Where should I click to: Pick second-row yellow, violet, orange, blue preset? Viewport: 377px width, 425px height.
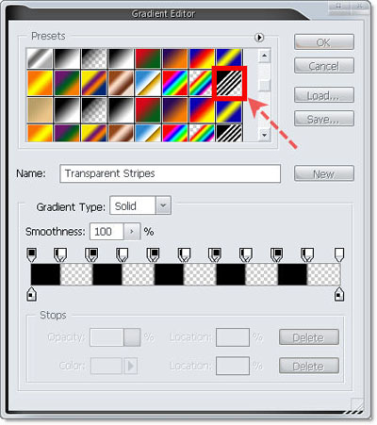point(94,83)
